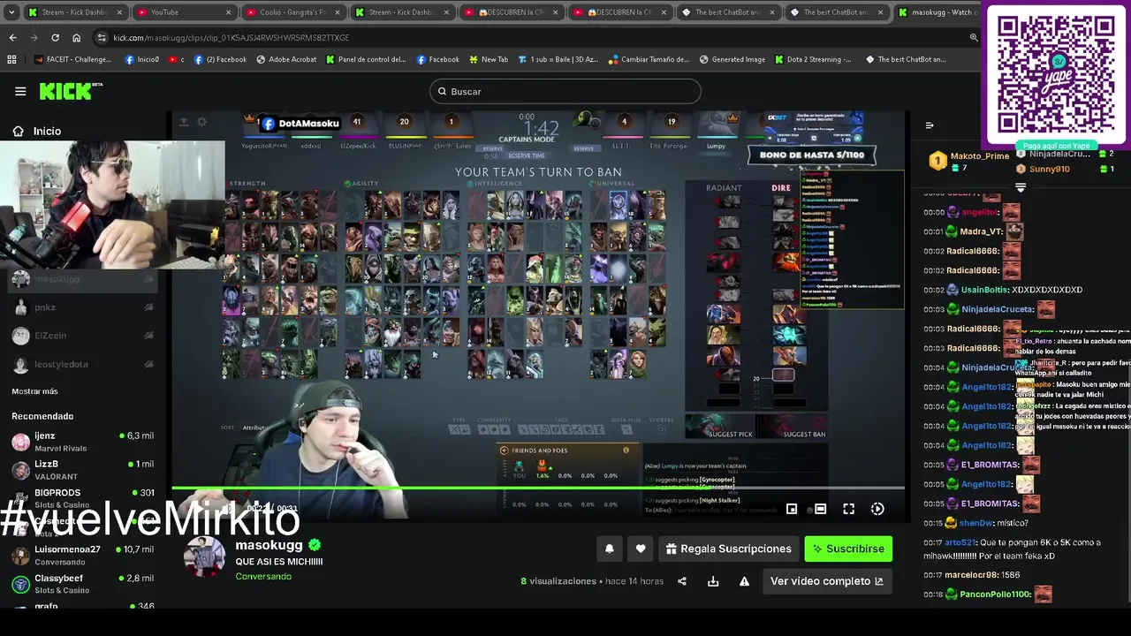
Task: Open the FACEIT - Challenge bookmark
Action: point(72,59)
